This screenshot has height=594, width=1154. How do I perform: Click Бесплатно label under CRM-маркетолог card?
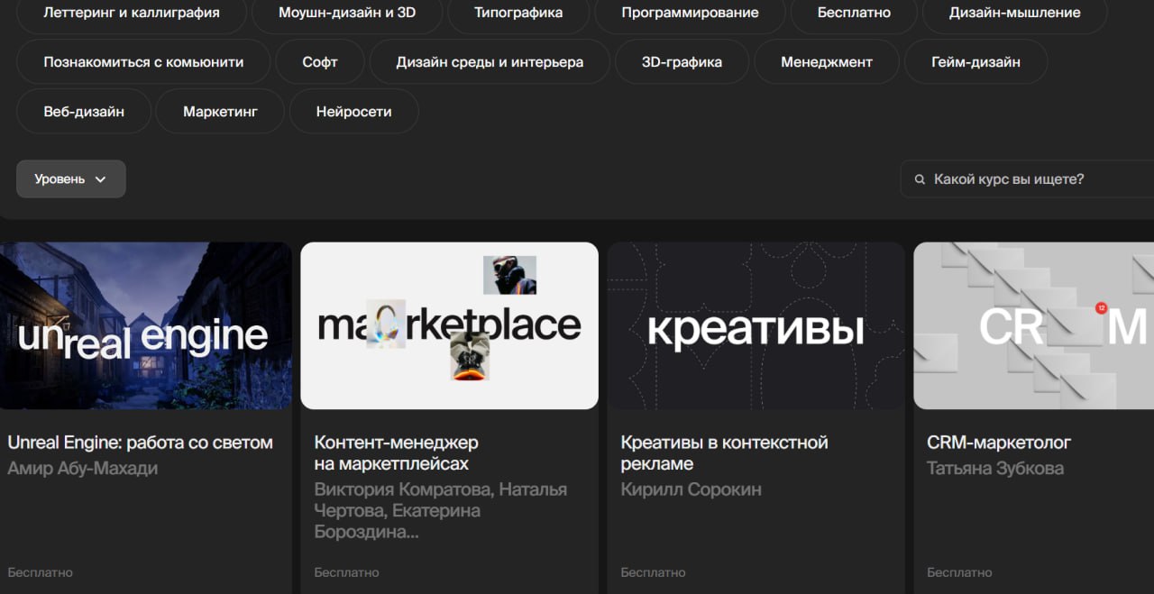[x=959, y=572]
